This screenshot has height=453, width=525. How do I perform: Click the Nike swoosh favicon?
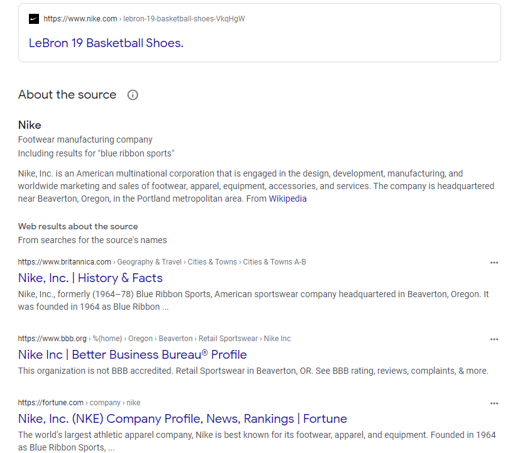34,19
